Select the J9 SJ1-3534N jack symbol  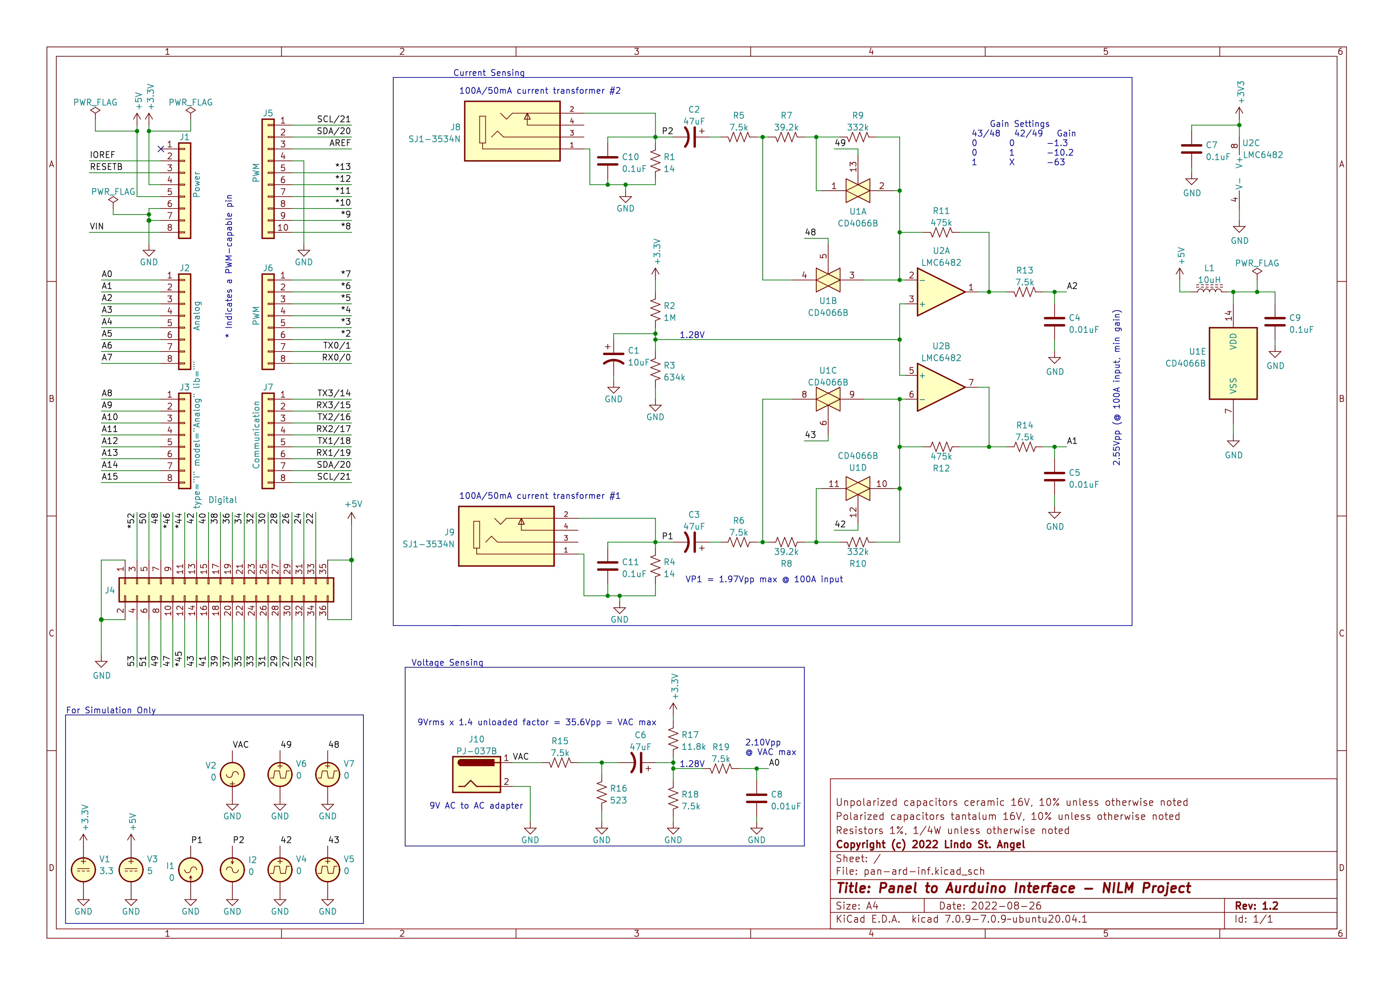[x=506, y=536]
